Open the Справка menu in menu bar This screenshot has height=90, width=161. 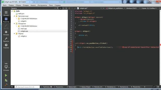point(58,5)
